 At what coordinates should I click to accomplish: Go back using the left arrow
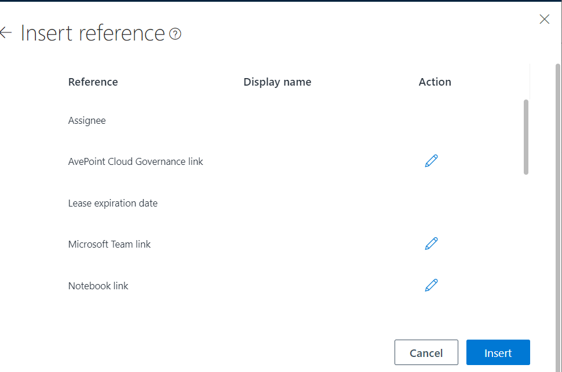coord(5,32)
